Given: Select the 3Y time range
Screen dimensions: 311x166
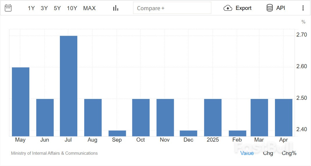Looking at the screenshot, I should point(44,8).
